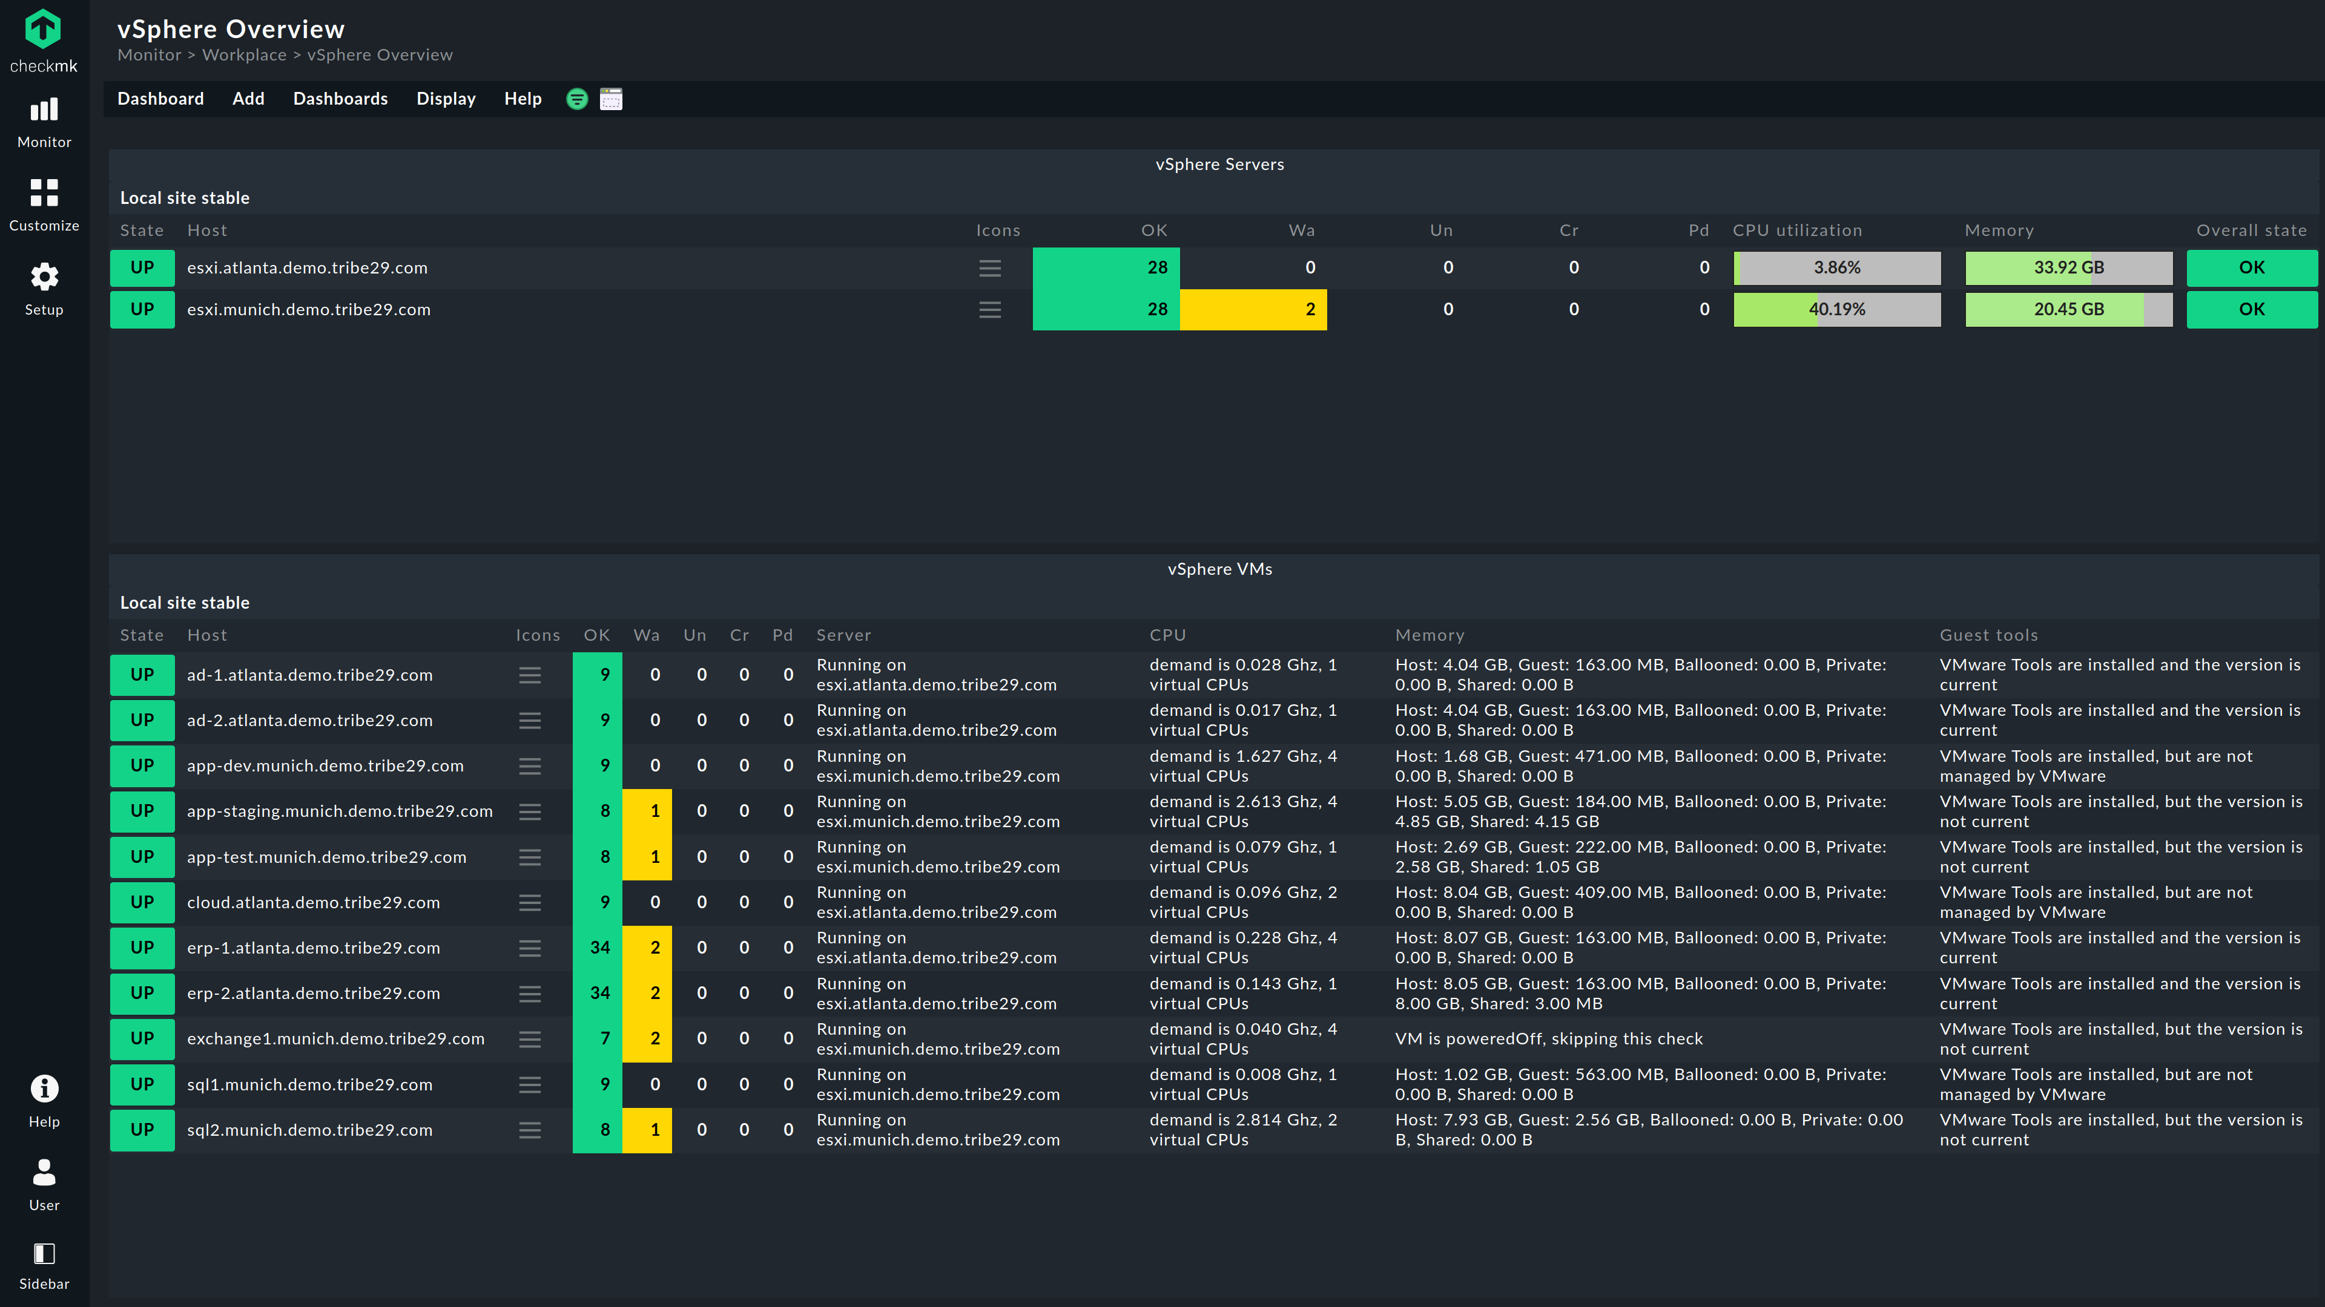Screen dimensions: 2325x1307
Task: Open host esxi.atlanta.demo.tribe29.com
Action: click(307, 268)
